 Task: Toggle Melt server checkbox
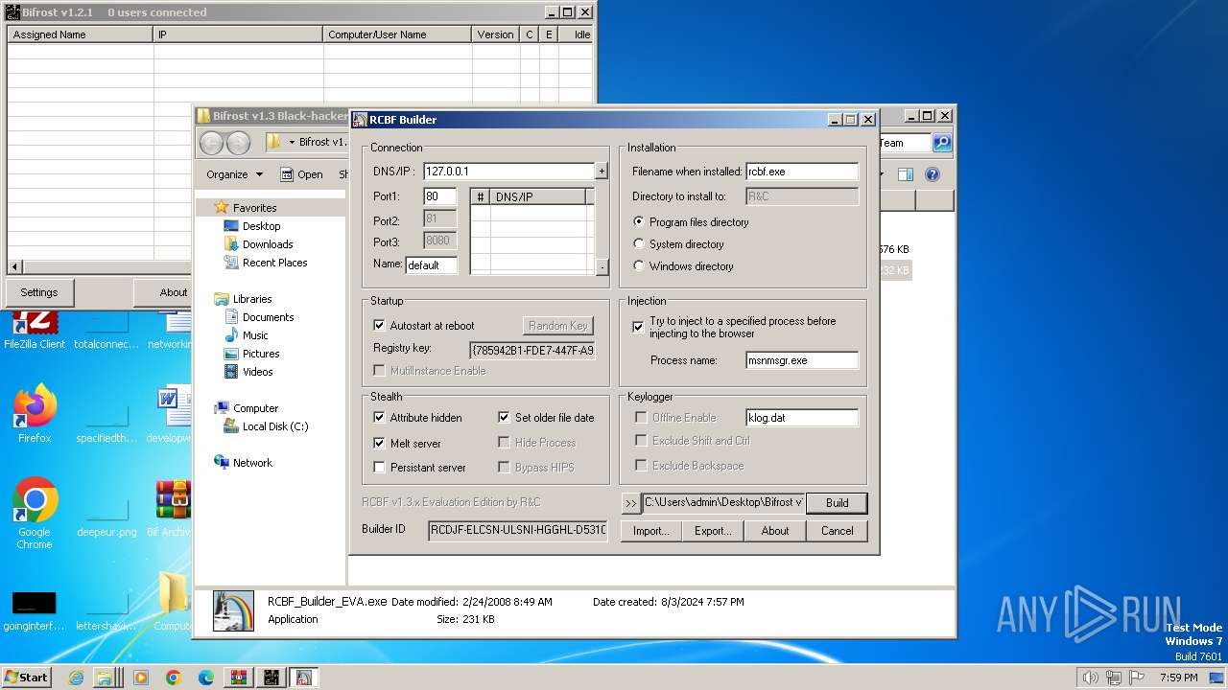tap(379, 444)
